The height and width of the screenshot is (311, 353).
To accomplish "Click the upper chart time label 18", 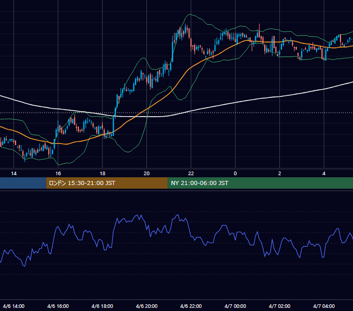I will [102, 174].
